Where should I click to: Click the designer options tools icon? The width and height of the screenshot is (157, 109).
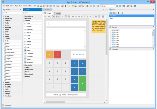pos(103,17)
